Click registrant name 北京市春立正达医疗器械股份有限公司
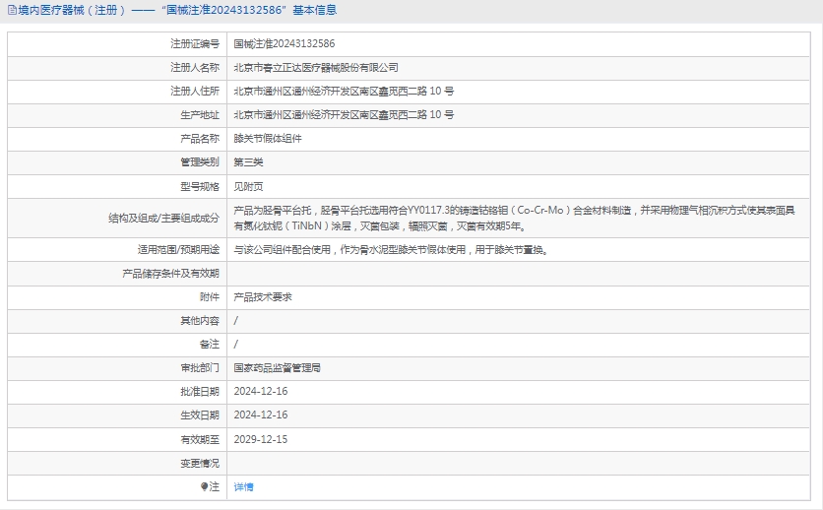This screenshot has height=510, width=823. click(315, 68)
